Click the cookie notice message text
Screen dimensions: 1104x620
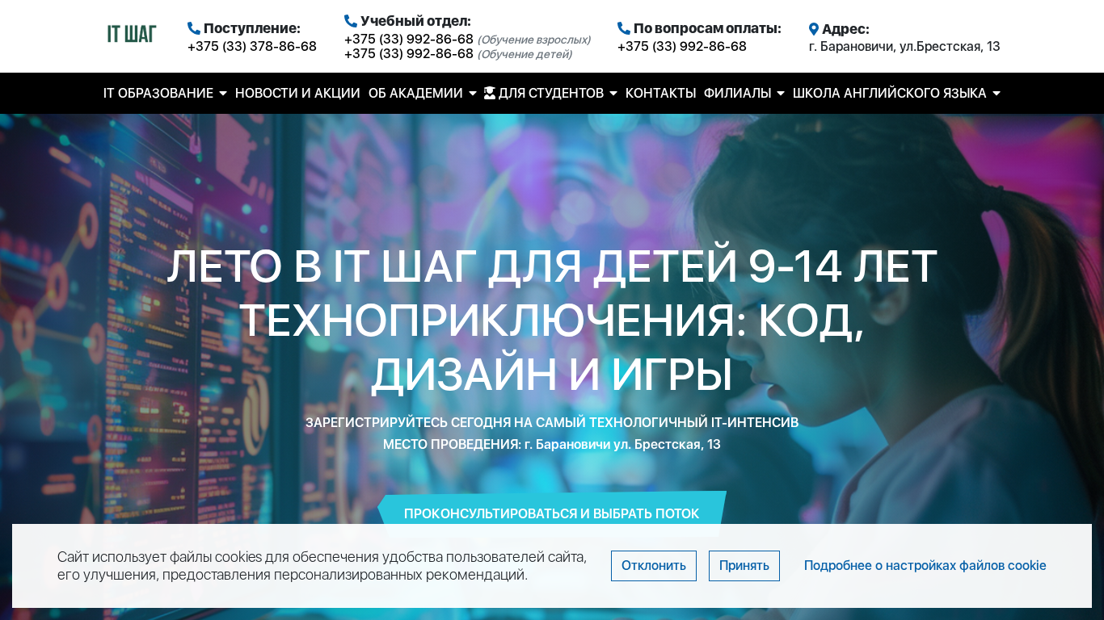(322, 566)
